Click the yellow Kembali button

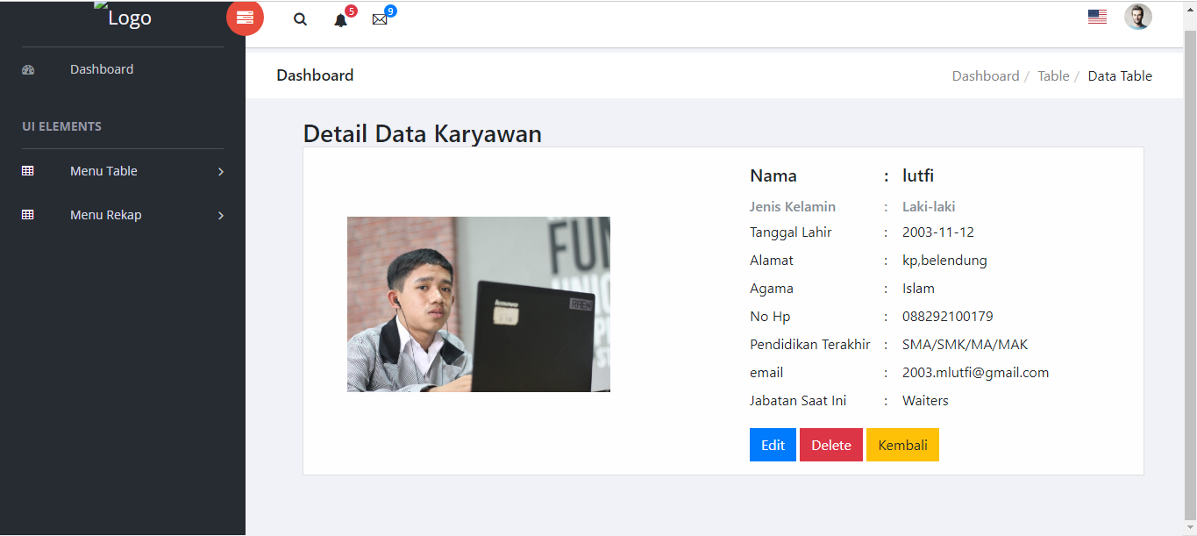coord(902,445)
